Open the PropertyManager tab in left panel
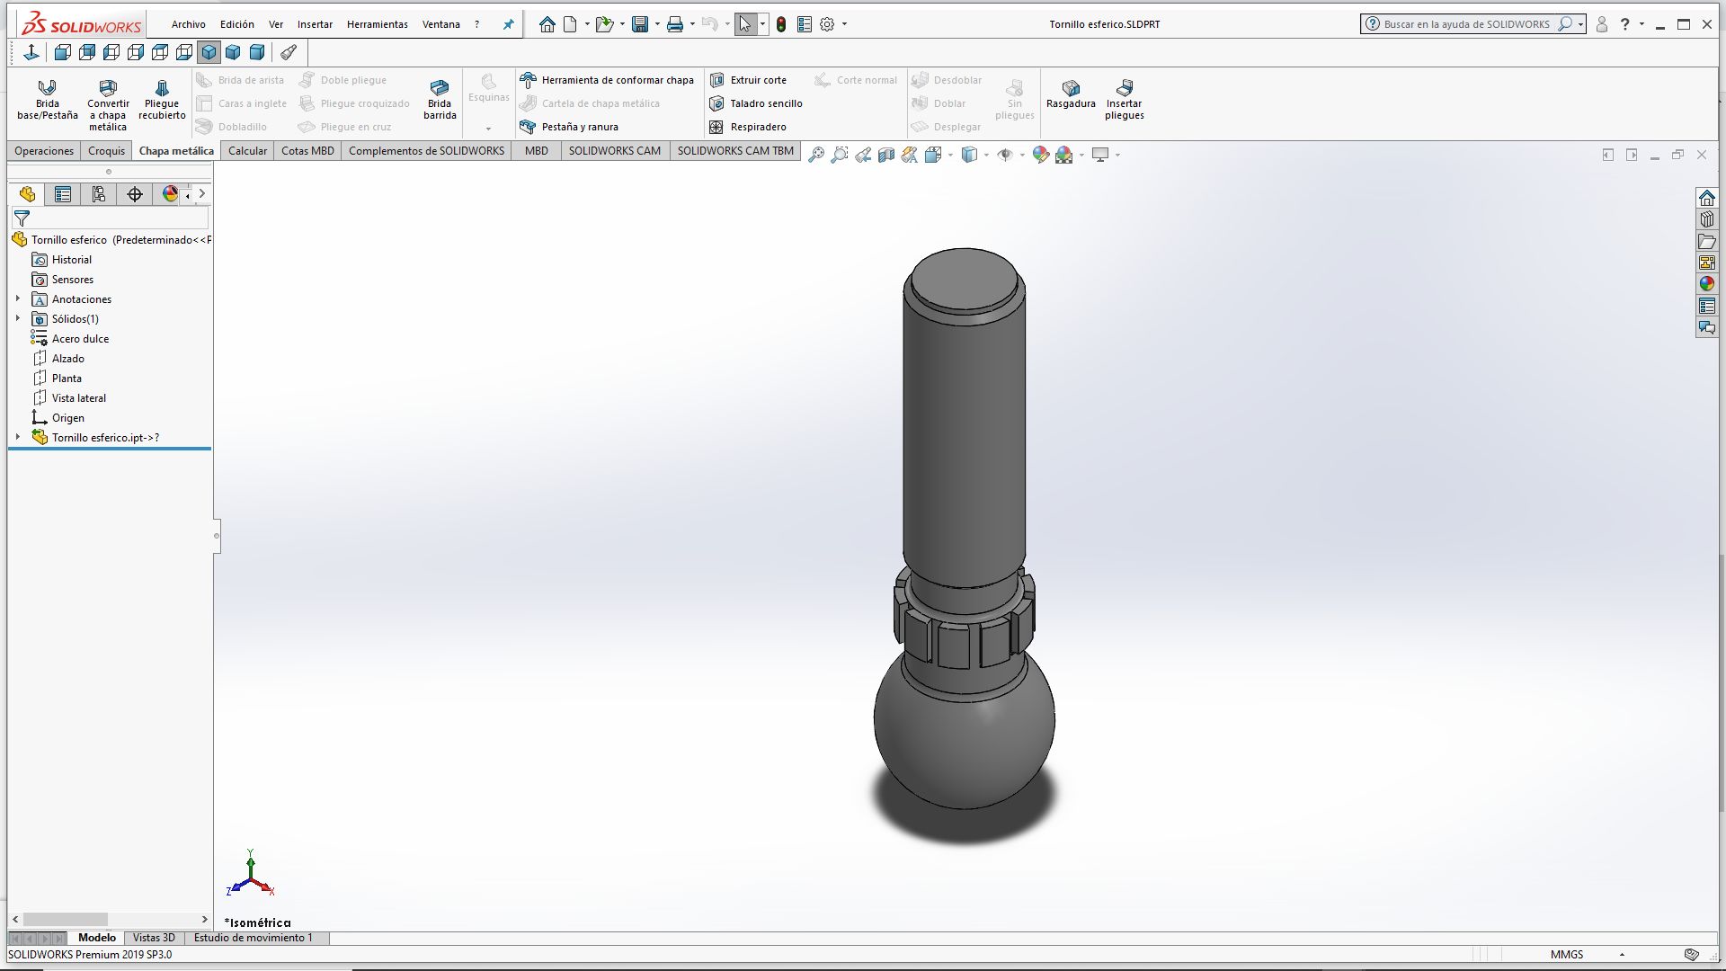The image size is (1726, 971). [63, 194]
